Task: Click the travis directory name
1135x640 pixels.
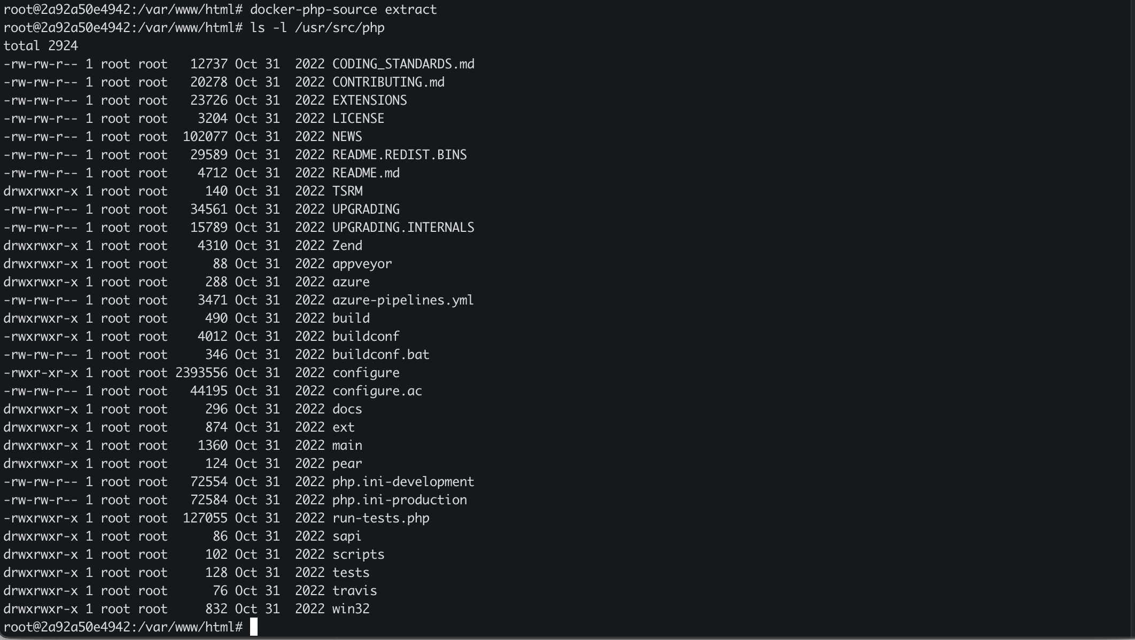Action: 354,591
